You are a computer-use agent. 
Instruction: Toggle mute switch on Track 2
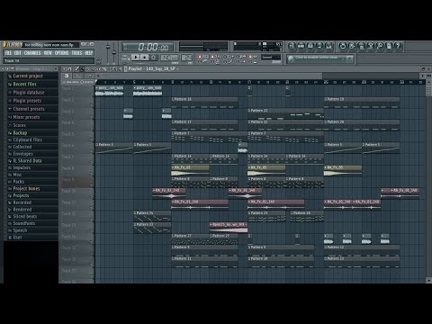click(x=91, y=104)
